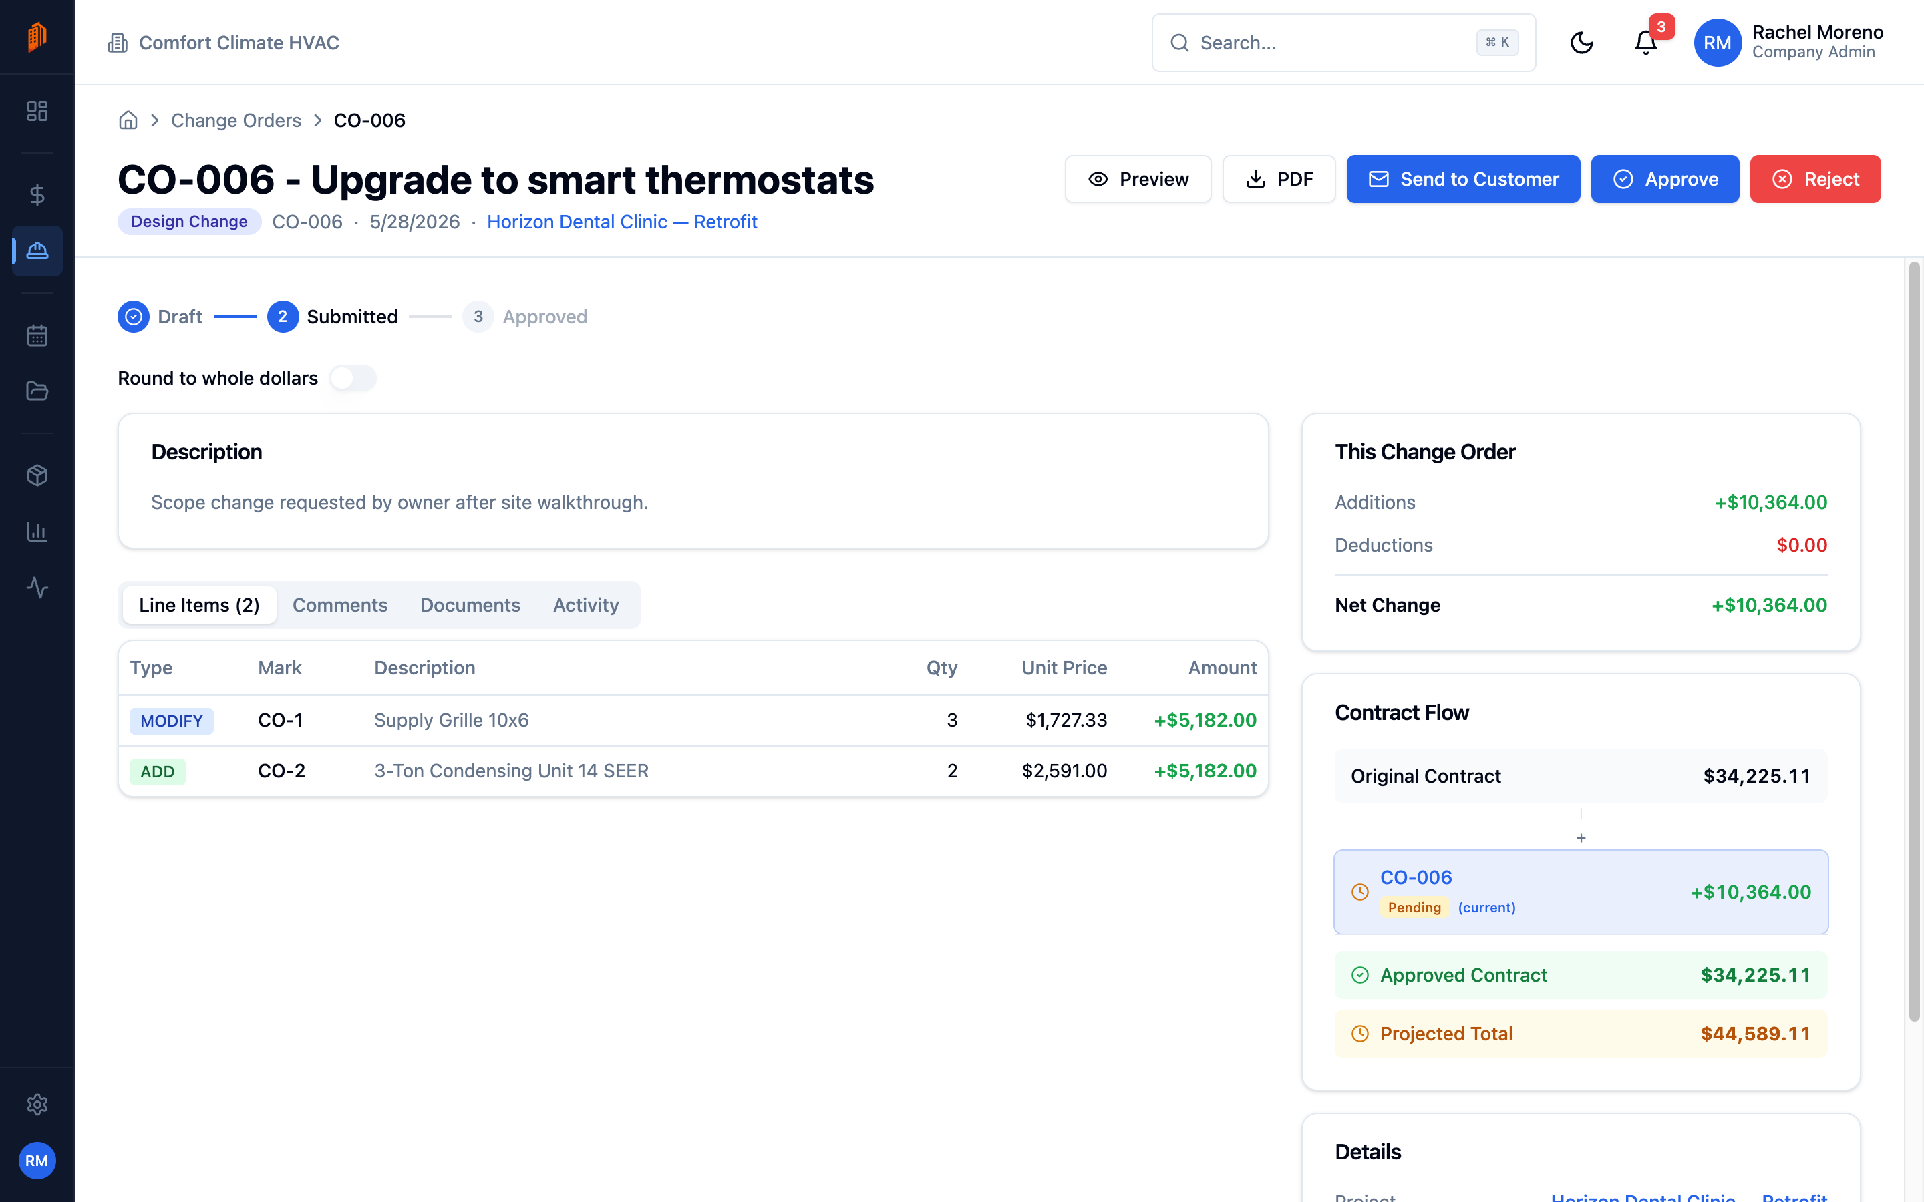The image size is (1924, 1202).
Task: Click Supply Grille 10x6 description
Action: pyautogui.click(x=452, y=721)
